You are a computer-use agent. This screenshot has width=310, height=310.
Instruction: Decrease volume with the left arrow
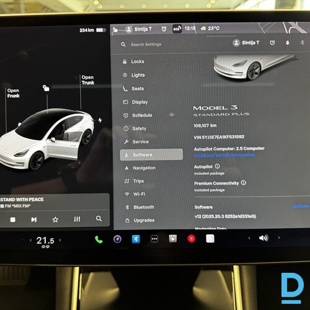pos(249,238)
